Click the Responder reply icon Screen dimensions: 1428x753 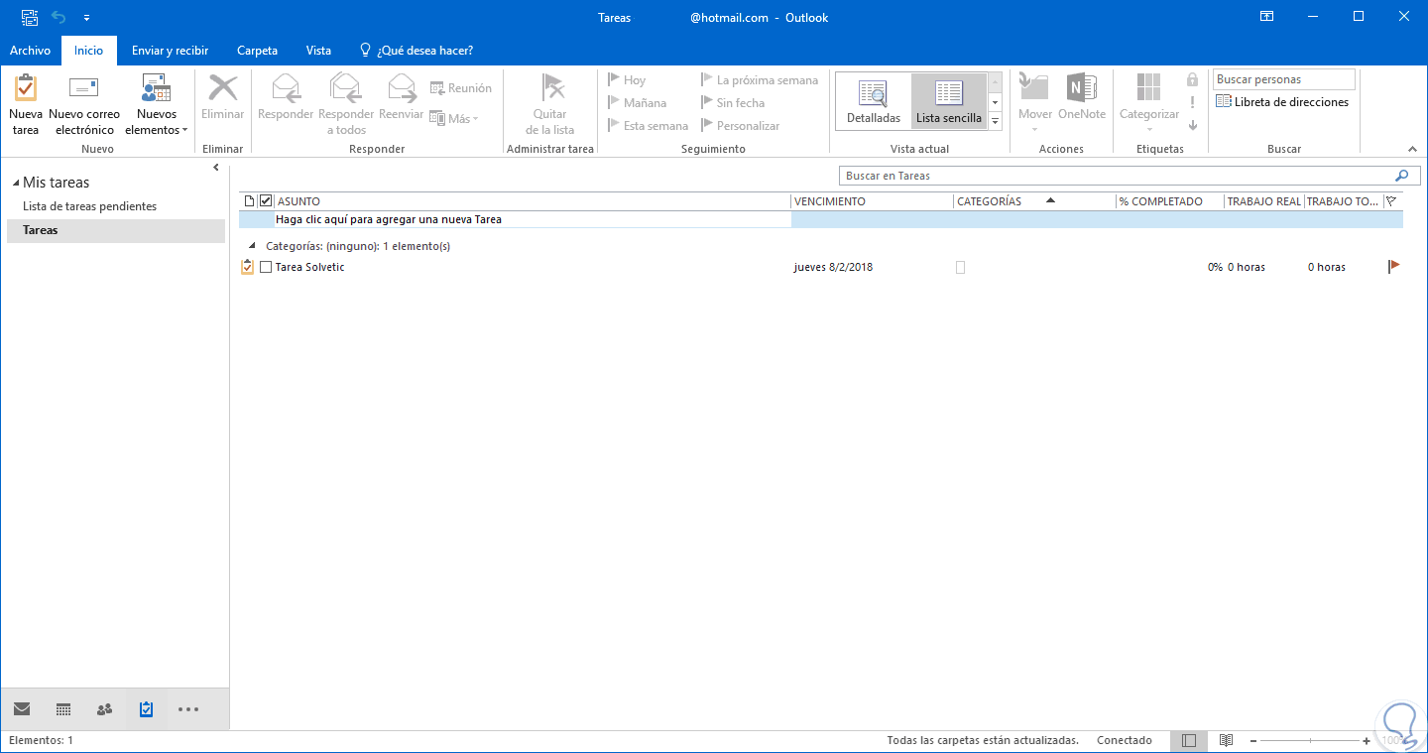pyautogui.click(x=286, y=88)
